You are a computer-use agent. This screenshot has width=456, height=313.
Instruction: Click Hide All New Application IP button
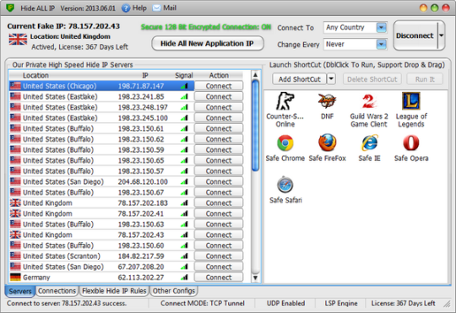[x=208, y=43]
